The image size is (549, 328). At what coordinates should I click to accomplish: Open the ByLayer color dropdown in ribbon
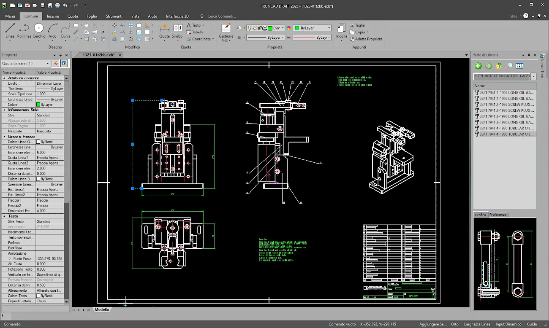(329, 28)
